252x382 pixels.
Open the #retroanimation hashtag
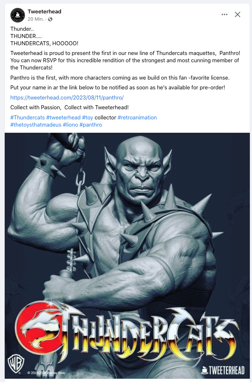(137, 118)
